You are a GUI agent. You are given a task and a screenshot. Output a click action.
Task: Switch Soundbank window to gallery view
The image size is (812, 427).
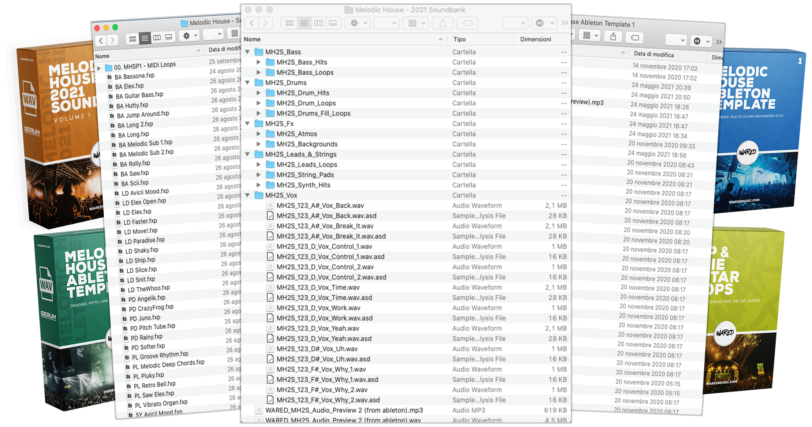(x=333, y=23)
